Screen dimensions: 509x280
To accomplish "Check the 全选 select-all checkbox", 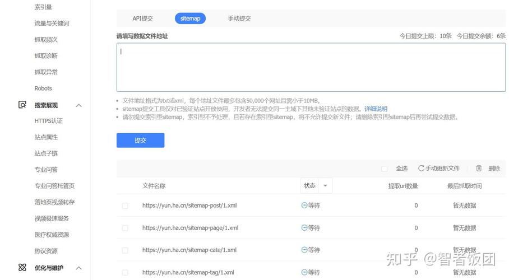I will click(384, 169).
